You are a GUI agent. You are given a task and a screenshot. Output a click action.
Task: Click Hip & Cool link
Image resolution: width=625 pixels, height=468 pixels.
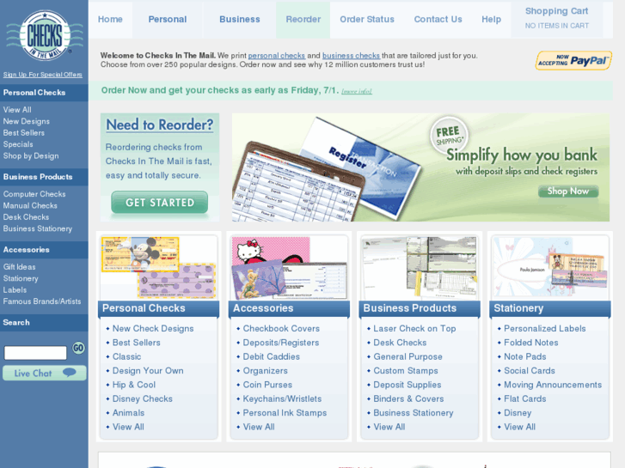[134, 385]
